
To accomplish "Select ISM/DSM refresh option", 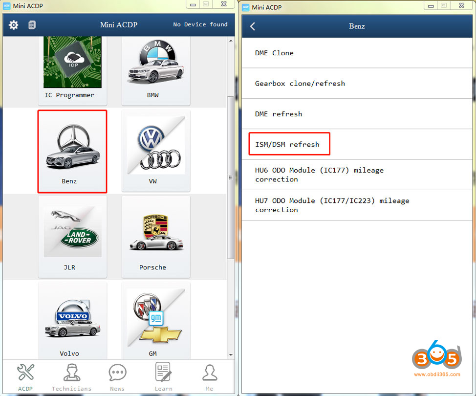I will click(x=288, y=144).
